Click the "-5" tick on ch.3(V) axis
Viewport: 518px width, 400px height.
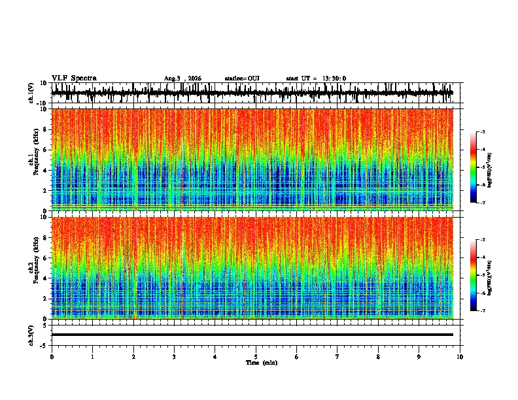point(44,346)
